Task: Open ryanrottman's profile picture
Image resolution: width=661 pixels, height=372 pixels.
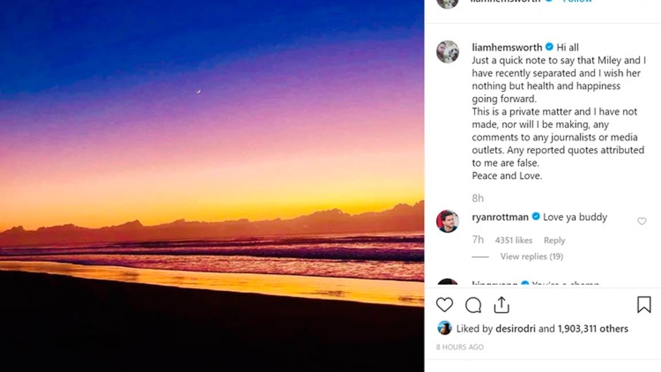Action: 448,222
